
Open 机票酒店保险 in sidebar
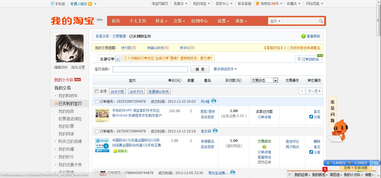(x=70, y=119)
